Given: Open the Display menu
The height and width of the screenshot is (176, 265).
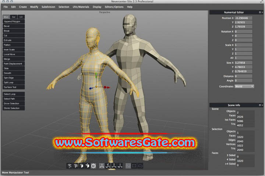Looking at the screenshot, I should 97,7.
